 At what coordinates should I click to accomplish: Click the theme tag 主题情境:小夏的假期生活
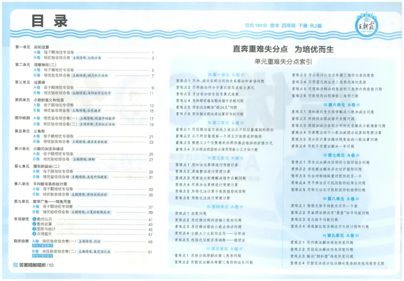click(x=91, y=212)
